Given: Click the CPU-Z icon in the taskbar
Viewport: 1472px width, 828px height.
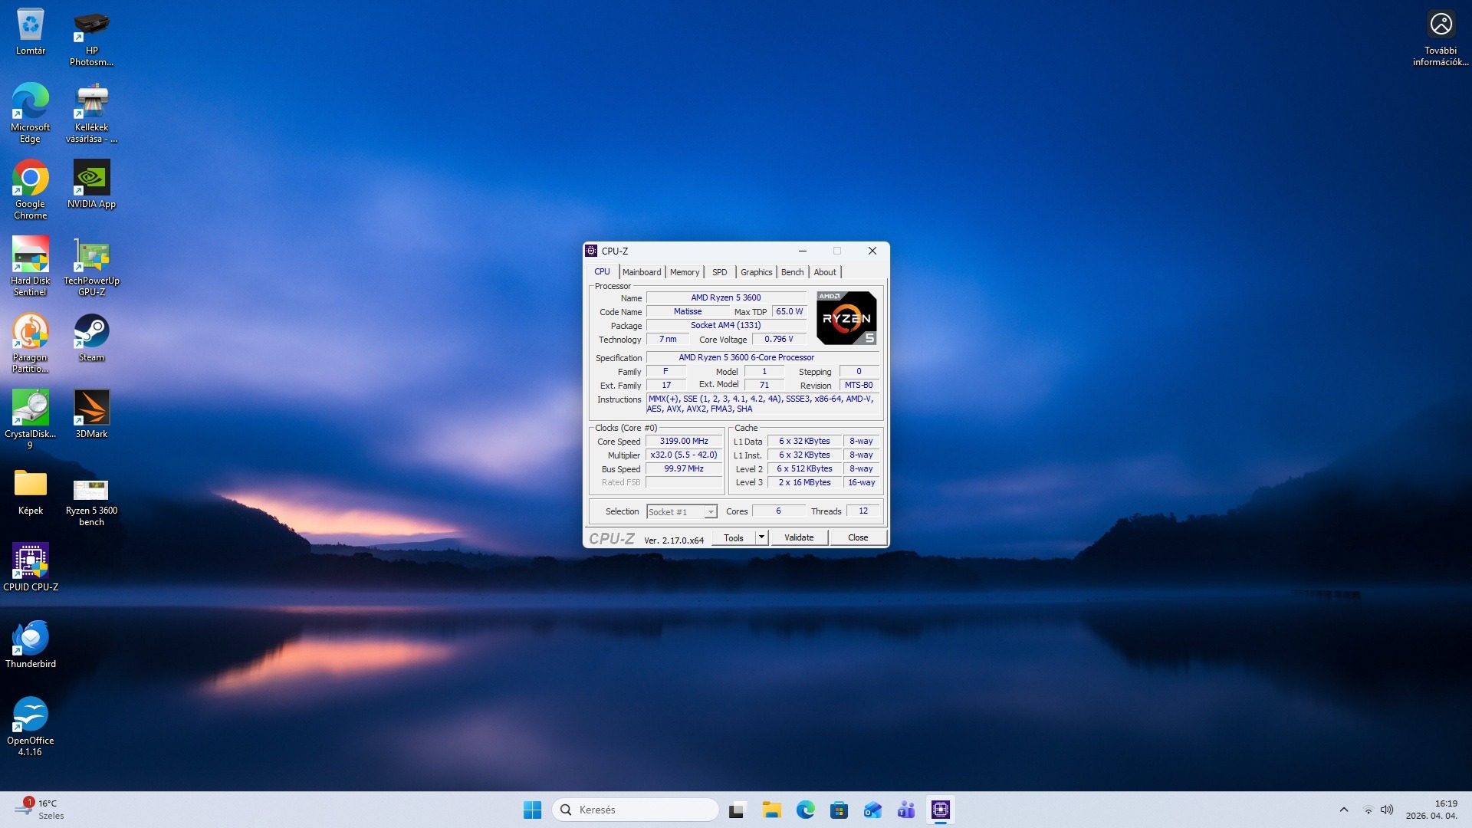Looking at the screenshot, I should click(940, 810).
